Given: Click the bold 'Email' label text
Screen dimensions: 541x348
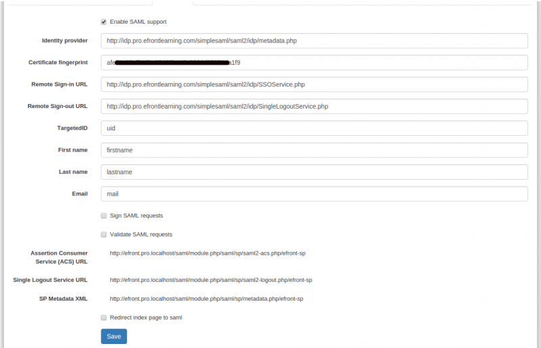Looking at the screenshot, I should tap(80, 193).
